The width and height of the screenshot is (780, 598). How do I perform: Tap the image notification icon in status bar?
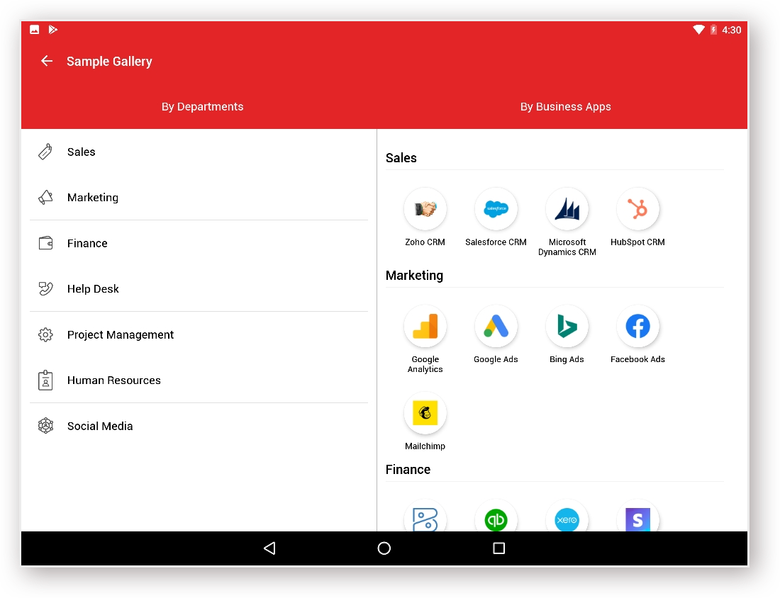pyautogui.click(x=34, y=30)
